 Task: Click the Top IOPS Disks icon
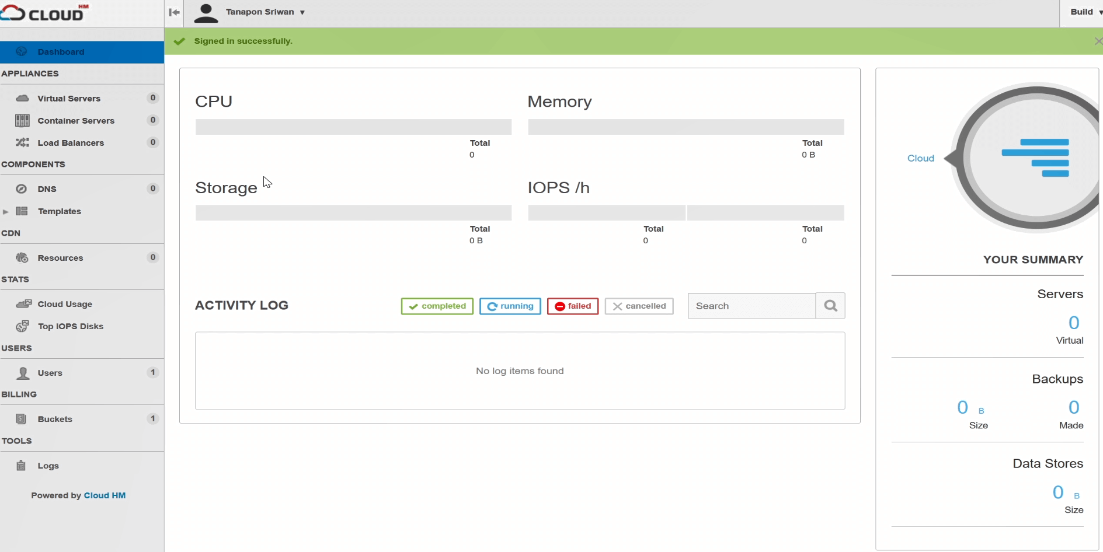coord(22,326)
